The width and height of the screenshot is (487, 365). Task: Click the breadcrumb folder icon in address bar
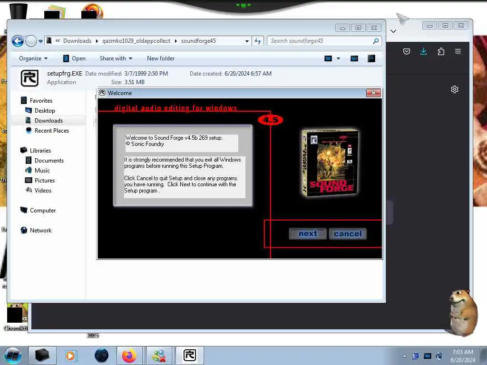(49, 41)
